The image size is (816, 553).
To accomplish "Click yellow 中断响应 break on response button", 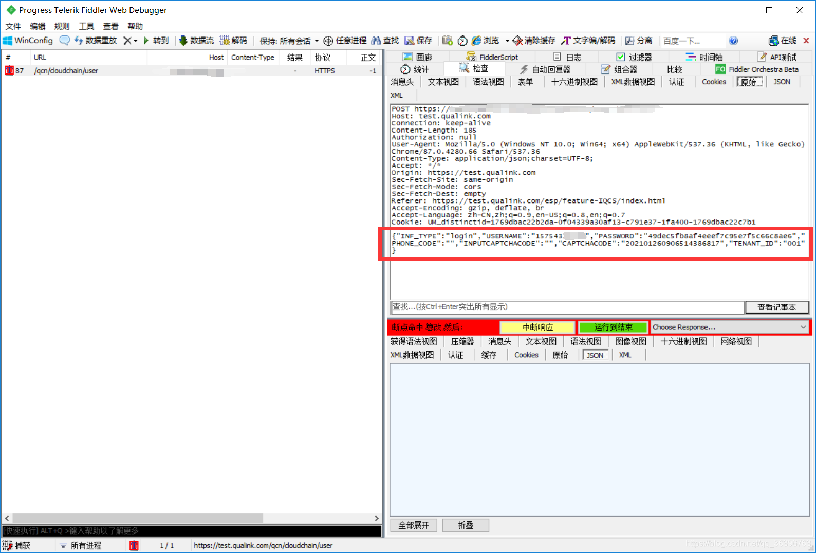I will tap(537, 327).
